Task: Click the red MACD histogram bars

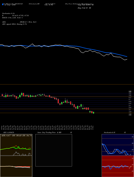Action: coord(22,167)
